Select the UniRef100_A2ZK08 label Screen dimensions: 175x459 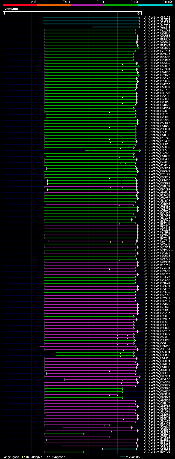pos(157,75)
